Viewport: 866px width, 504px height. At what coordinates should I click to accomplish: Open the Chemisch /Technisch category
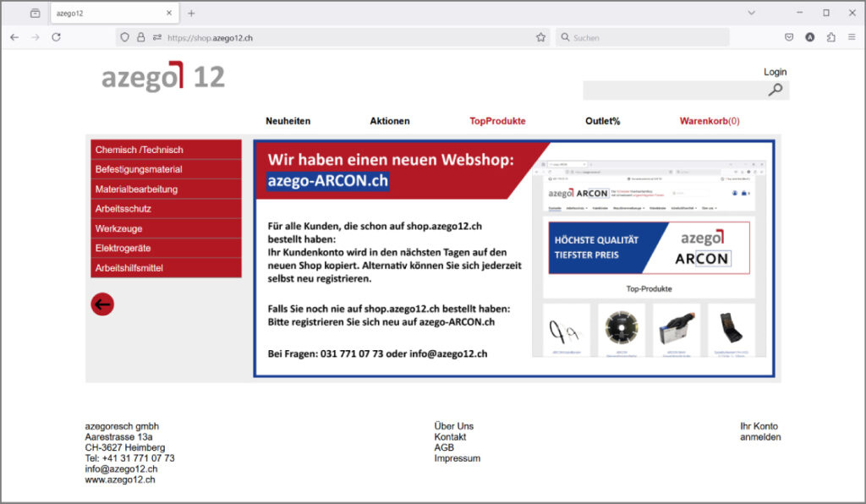point(166,150)
